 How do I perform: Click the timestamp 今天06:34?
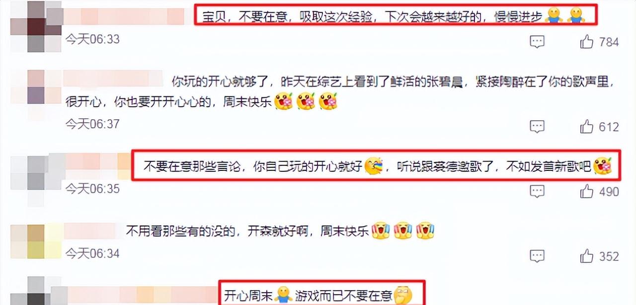point(93,253)
